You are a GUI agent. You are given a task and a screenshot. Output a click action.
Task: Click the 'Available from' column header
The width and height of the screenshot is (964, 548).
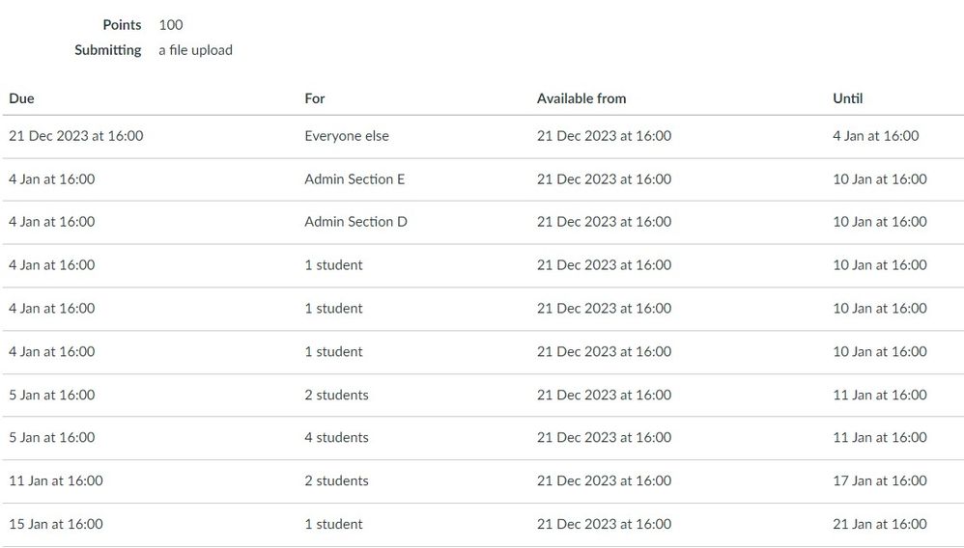pos(581,98)
